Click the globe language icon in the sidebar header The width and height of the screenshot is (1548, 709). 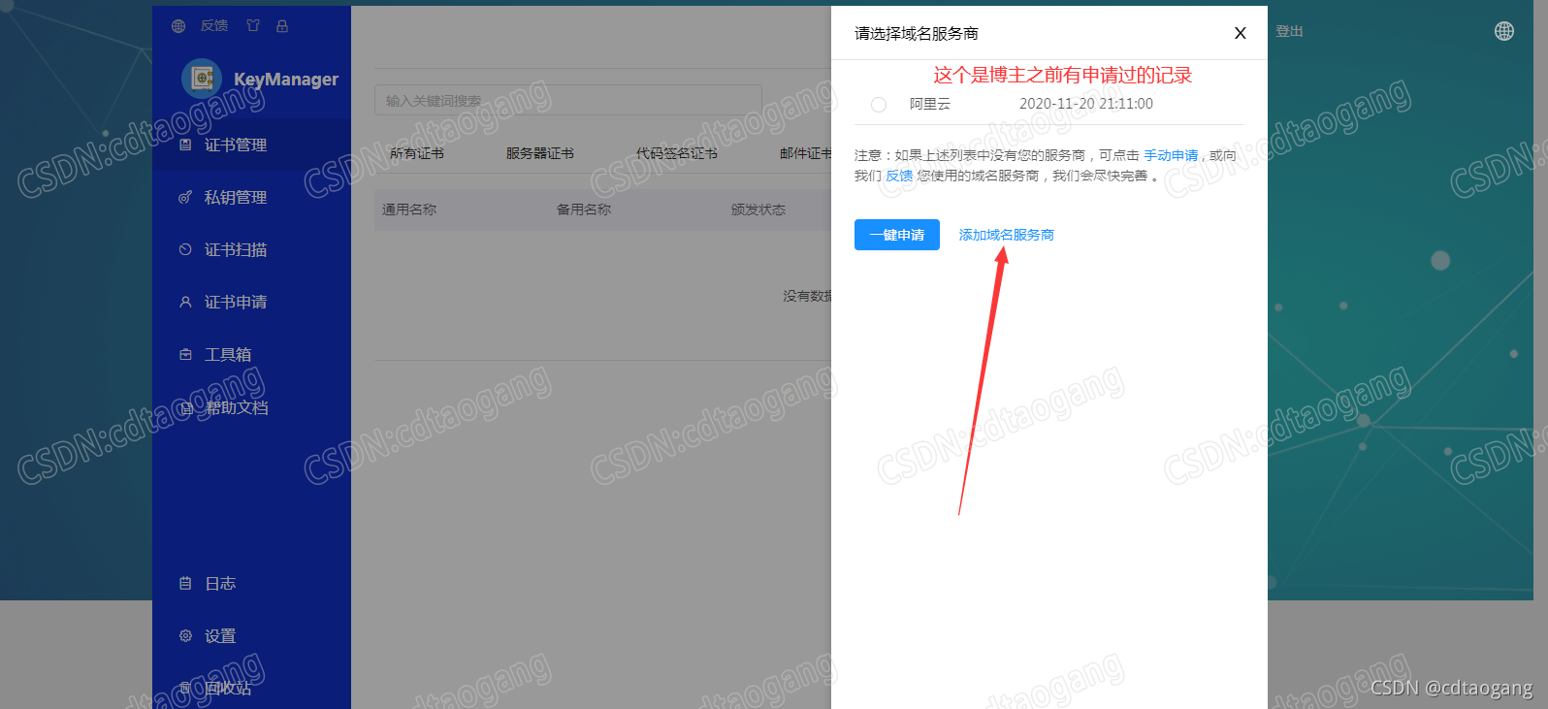(x=178, y=26)
